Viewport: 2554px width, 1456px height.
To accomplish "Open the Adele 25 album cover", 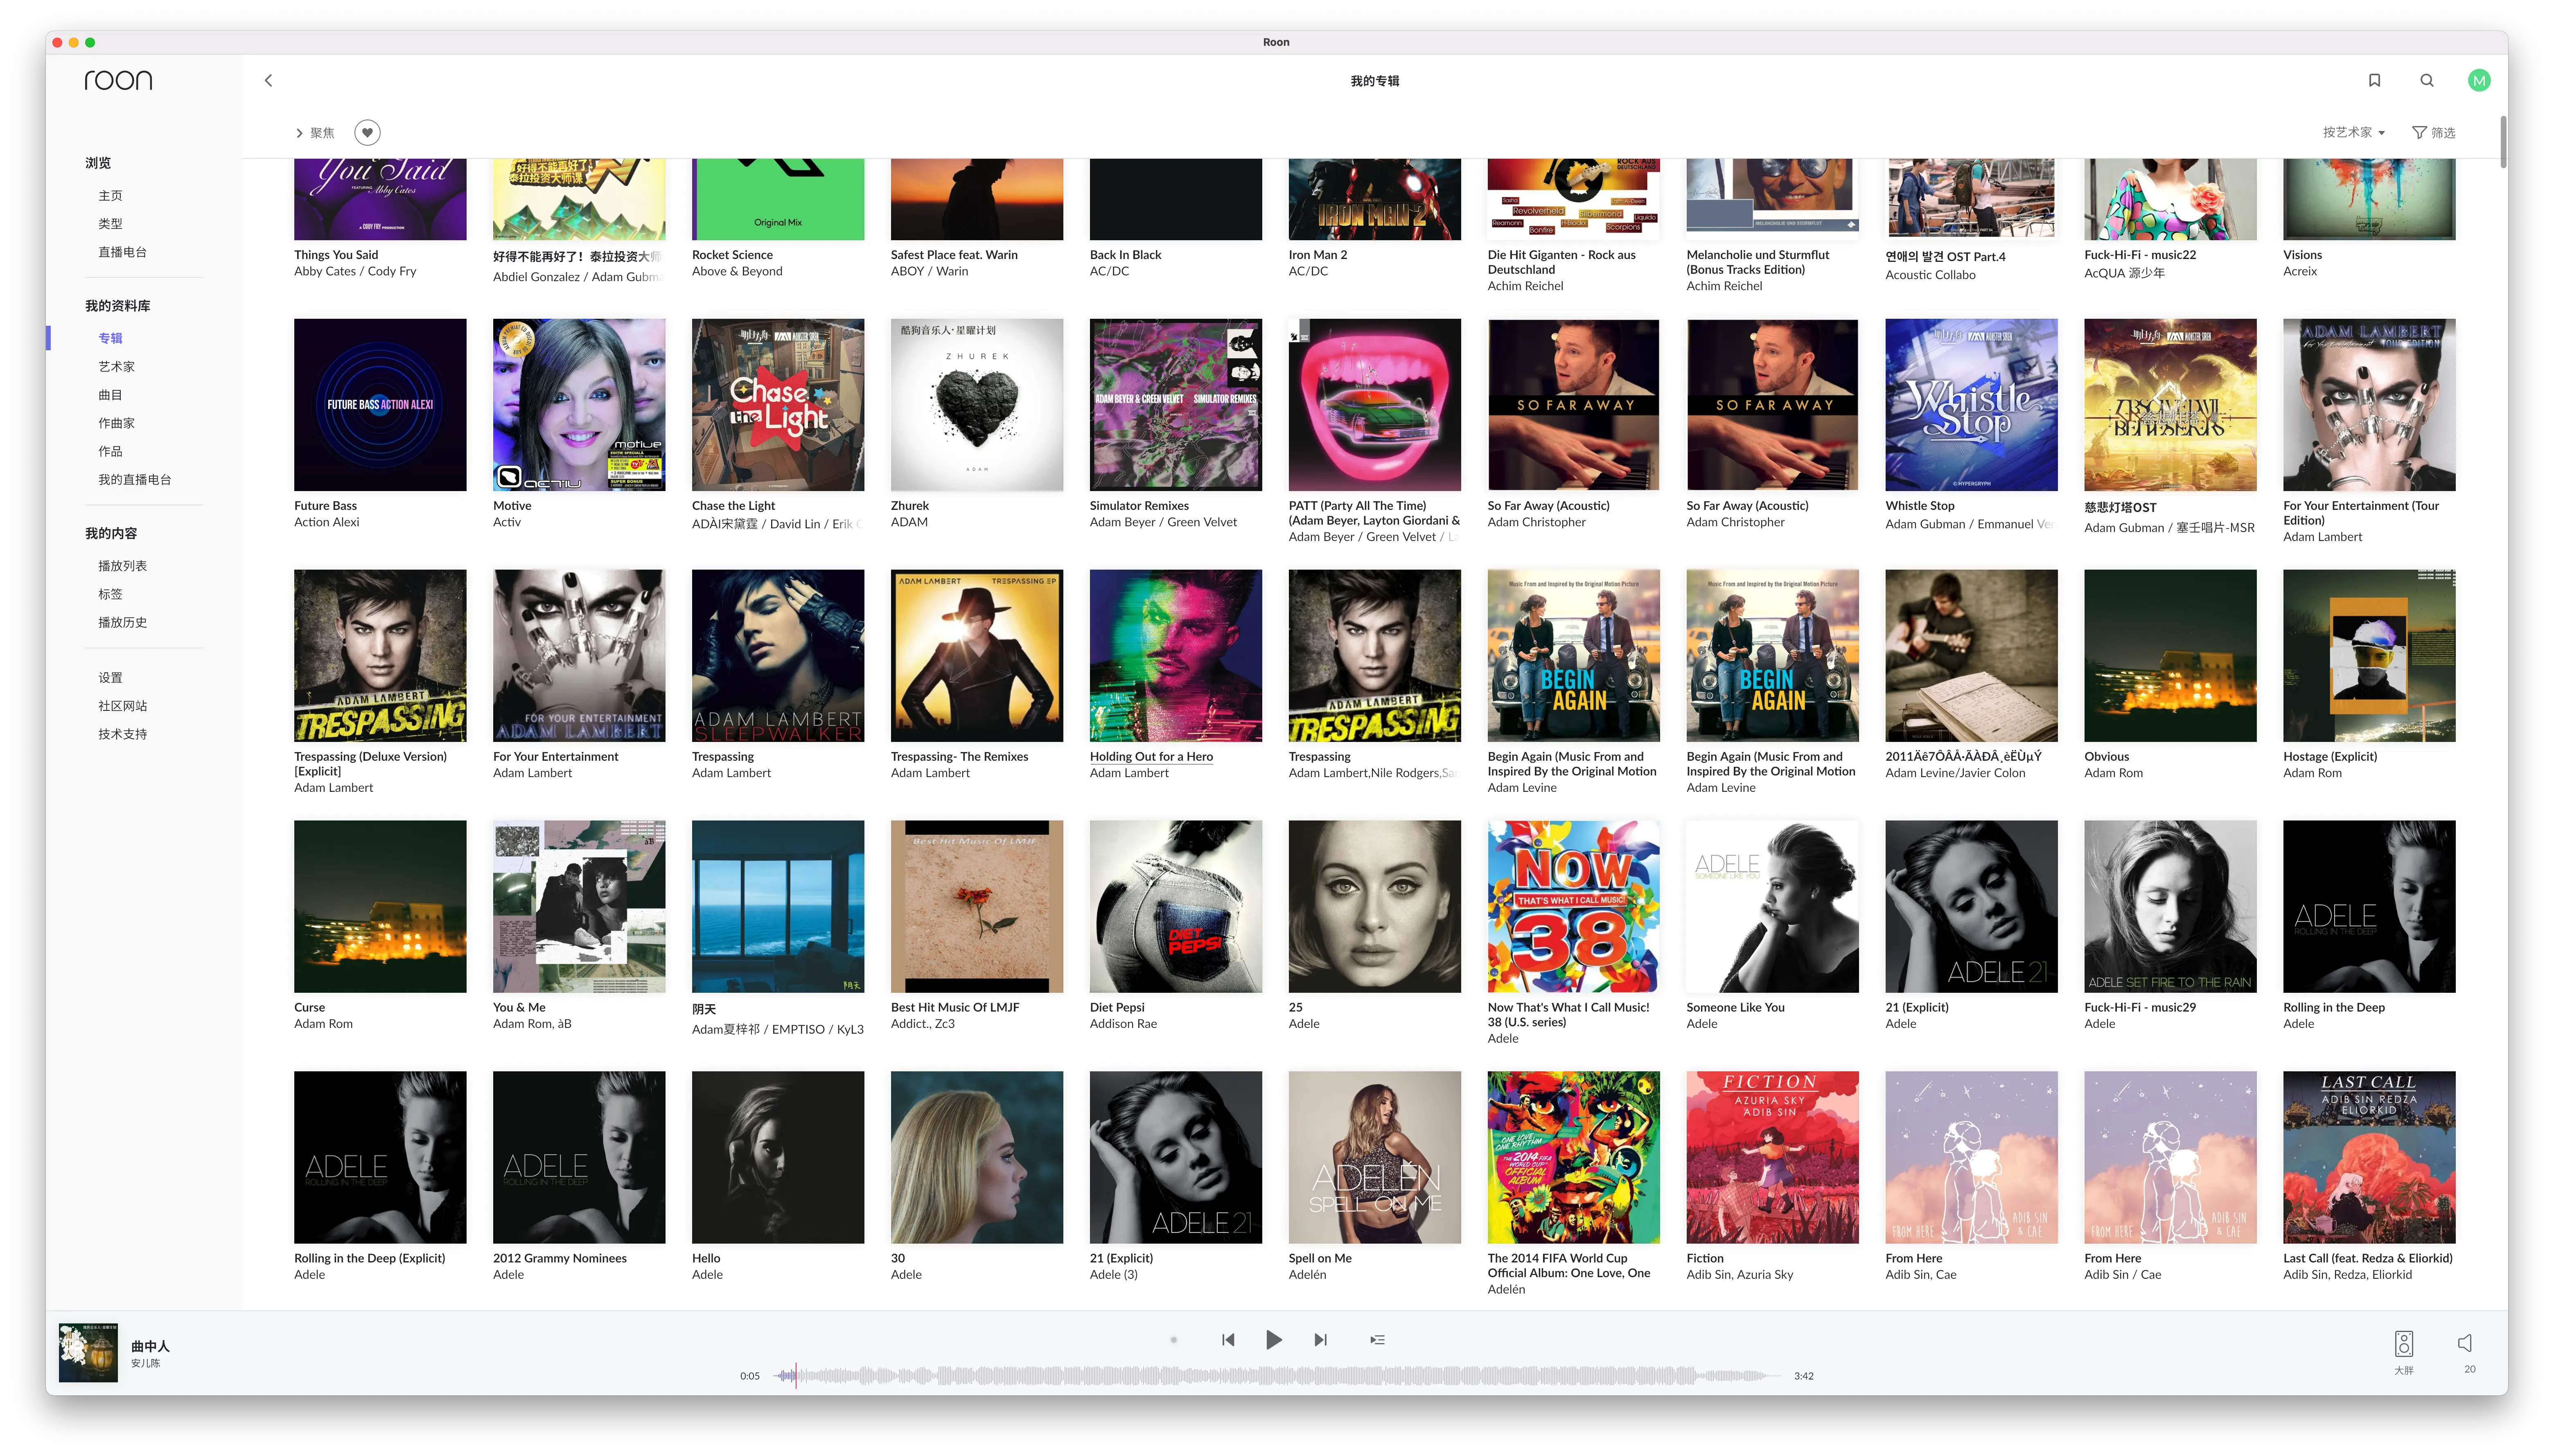I will coord(1374,906).
